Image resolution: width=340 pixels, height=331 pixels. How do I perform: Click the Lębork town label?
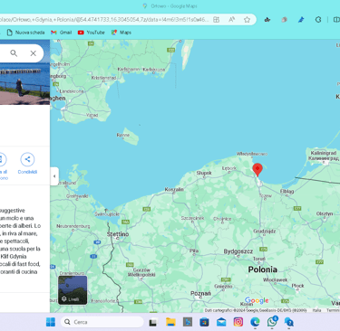[x=229, y=168]
